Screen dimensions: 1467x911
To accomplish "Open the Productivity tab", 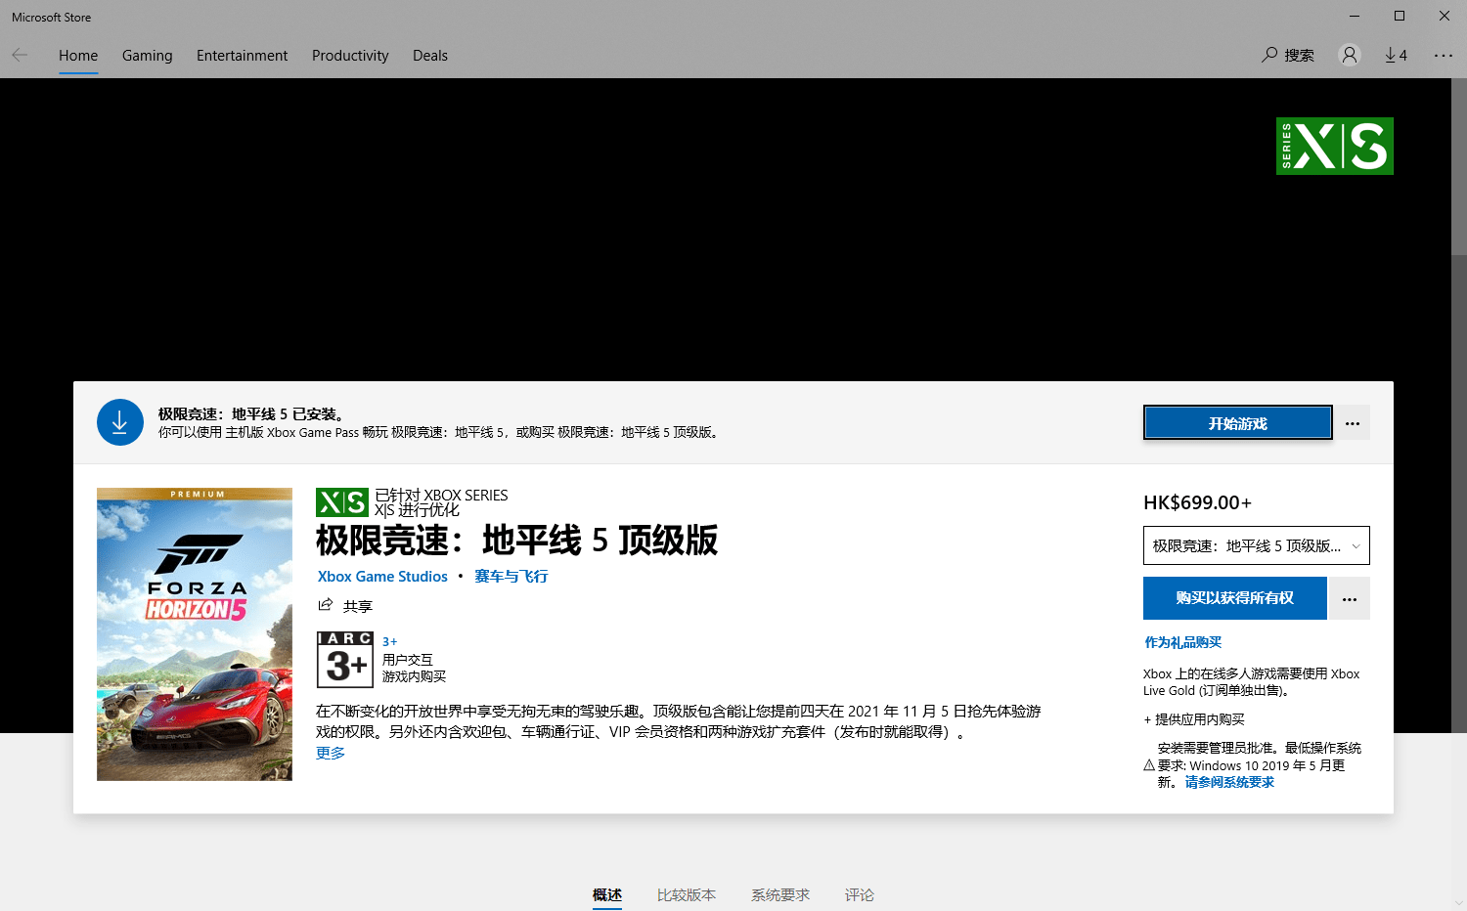I will 350,56.
